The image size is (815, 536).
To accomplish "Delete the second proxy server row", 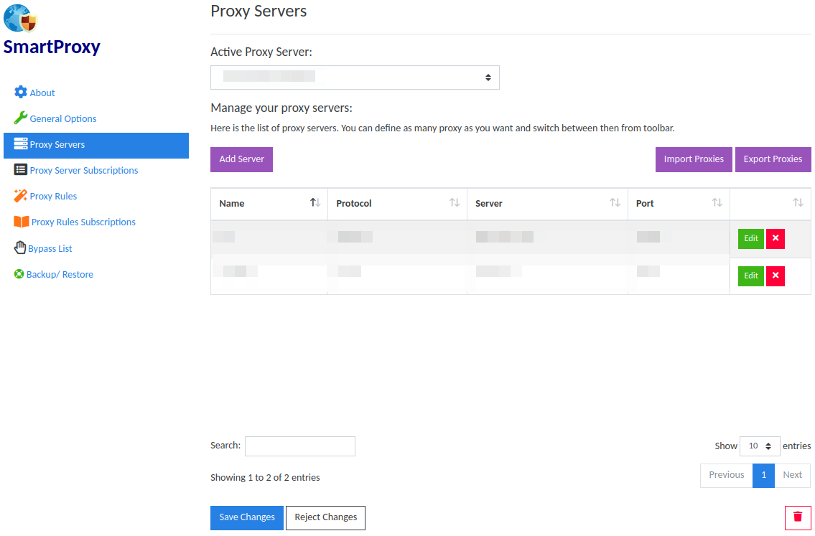I will [x=776, y=276].
